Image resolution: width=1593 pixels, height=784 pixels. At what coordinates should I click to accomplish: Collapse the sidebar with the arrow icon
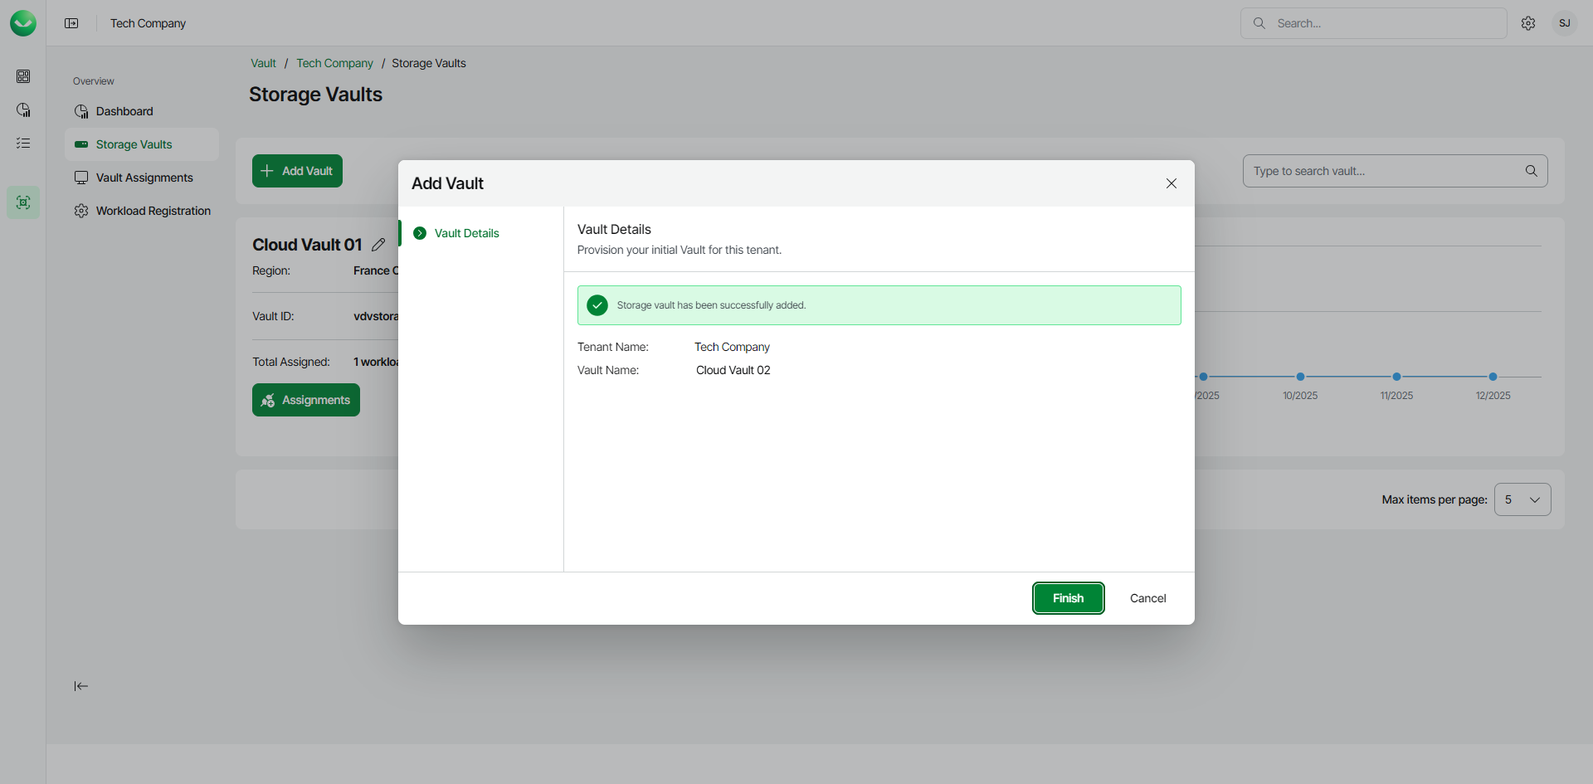[80, 686]
